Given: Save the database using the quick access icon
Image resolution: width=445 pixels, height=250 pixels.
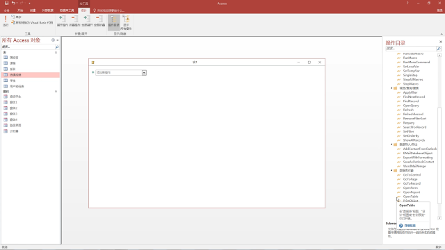Looking at the screenshot, I should (6, 3).
